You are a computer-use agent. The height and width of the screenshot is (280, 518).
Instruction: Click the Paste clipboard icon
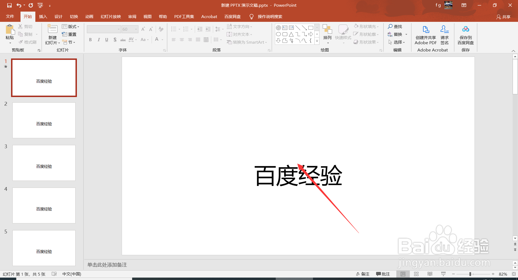(10, 29)
